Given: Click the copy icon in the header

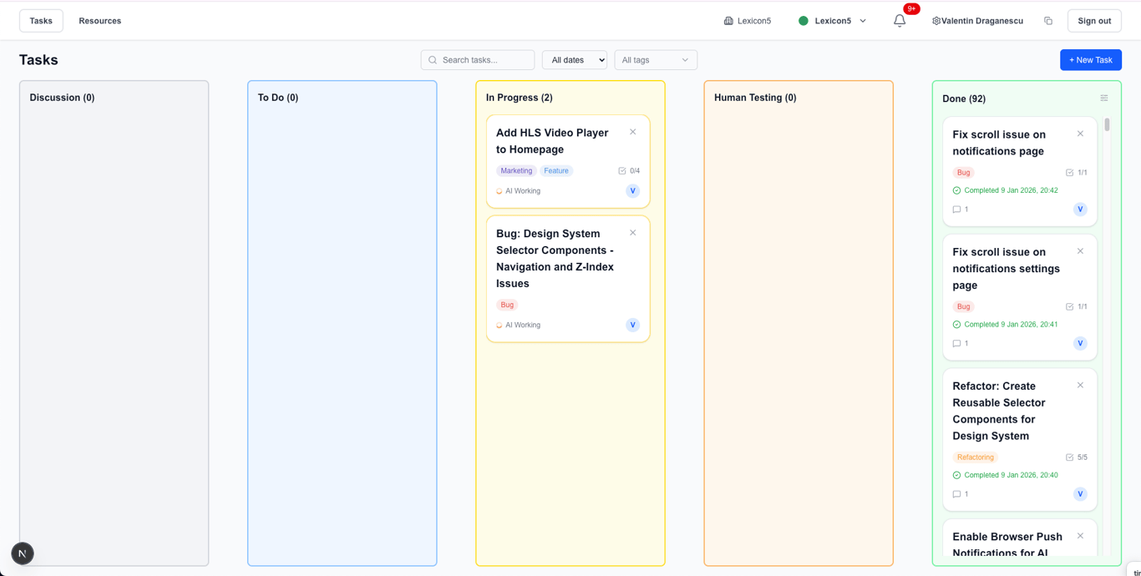Looking at the screenshot, I should [x=1047, y=20].
